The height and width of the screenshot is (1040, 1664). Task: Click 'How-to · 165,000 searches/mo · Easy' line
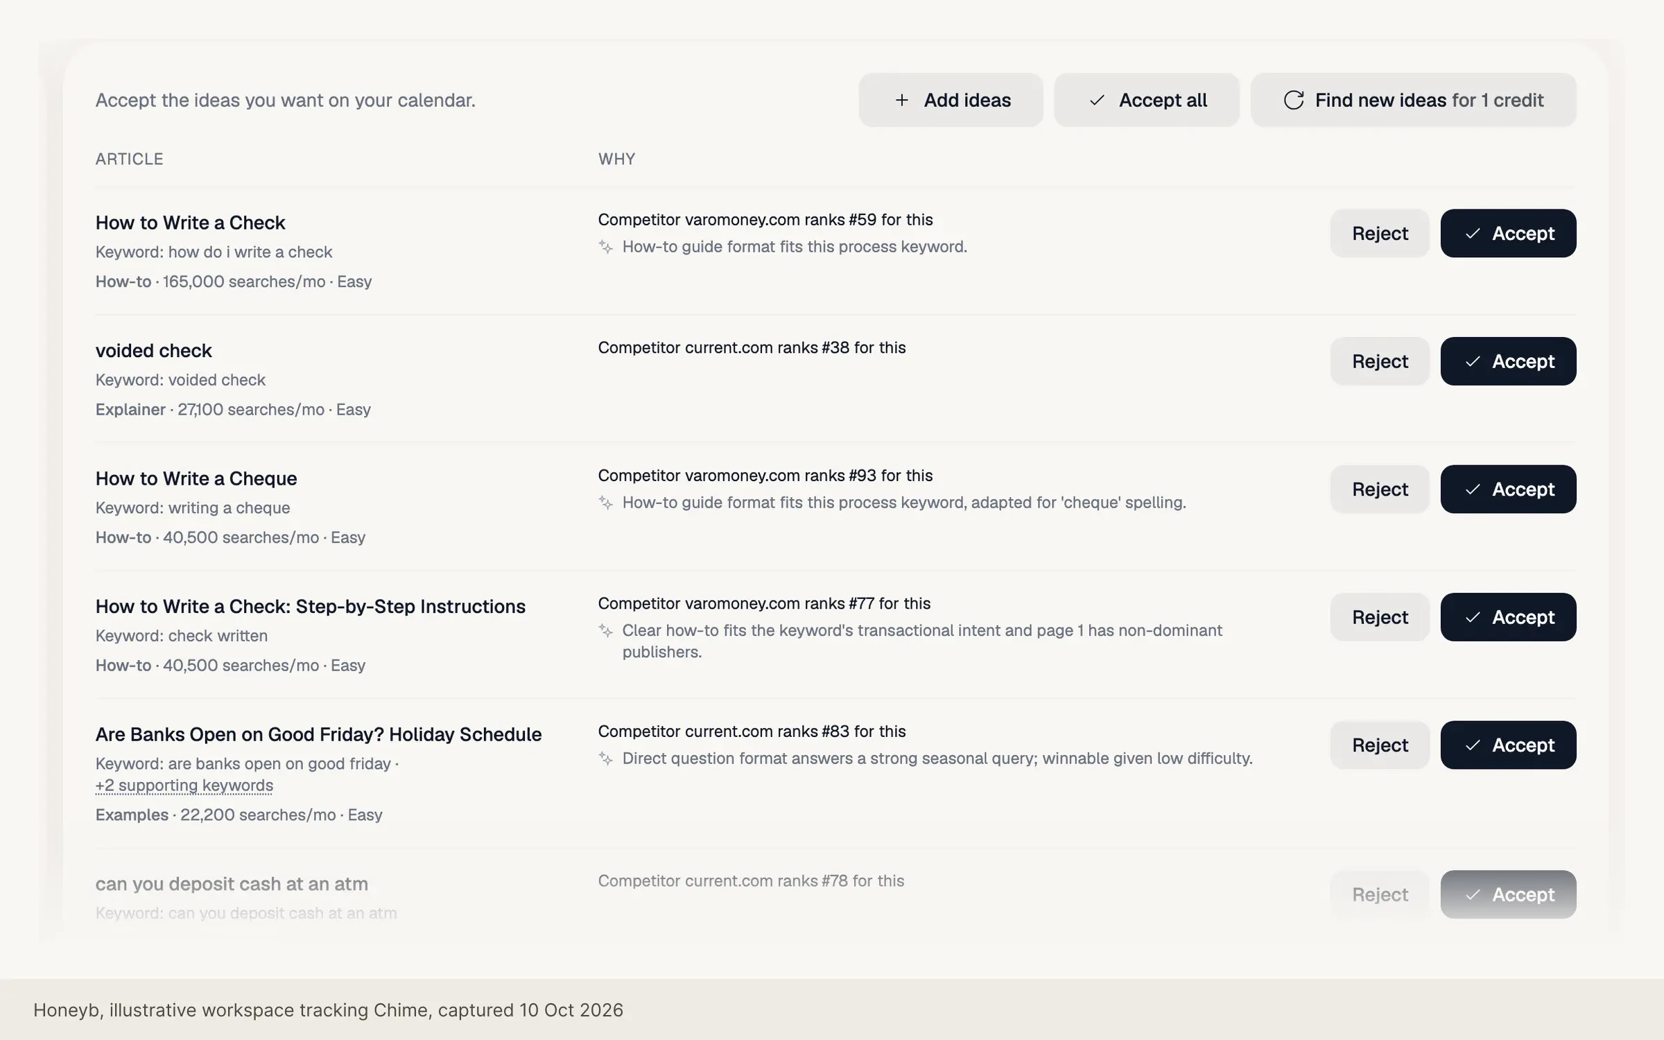point(234,281)
